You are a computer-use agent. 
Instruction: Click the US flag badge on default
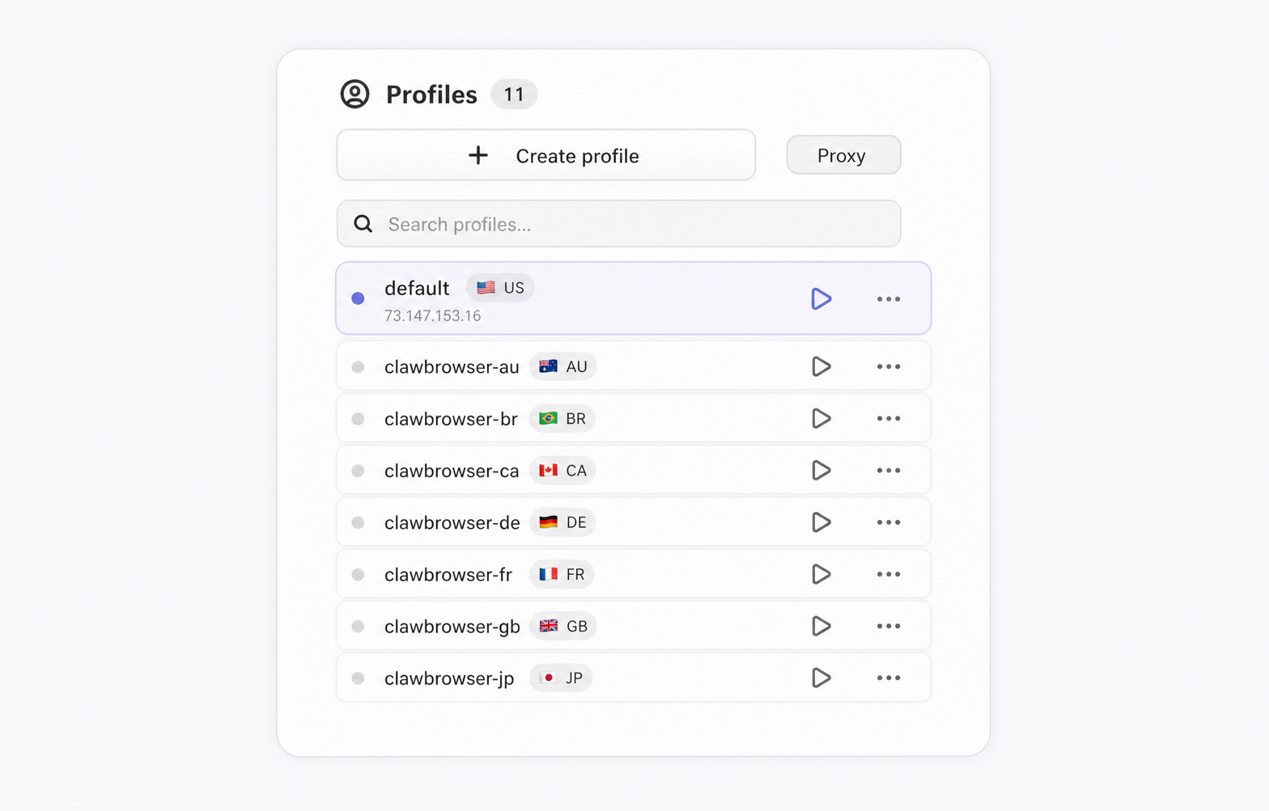500,288
